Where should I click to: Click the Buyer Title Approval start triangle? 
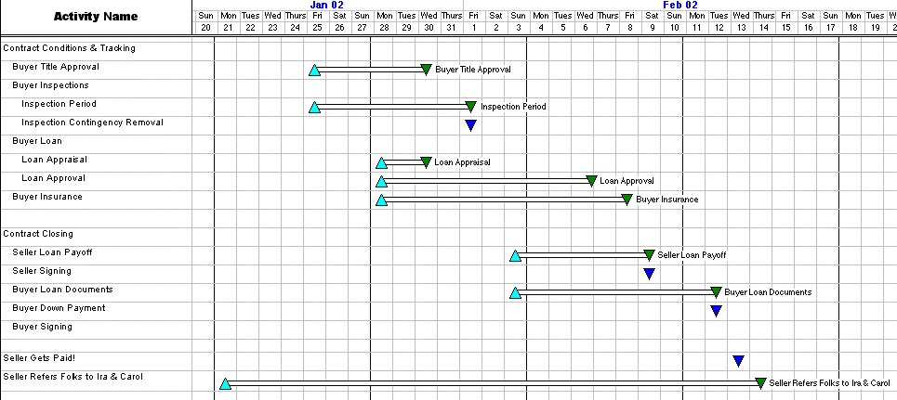[x=314, y=70]
